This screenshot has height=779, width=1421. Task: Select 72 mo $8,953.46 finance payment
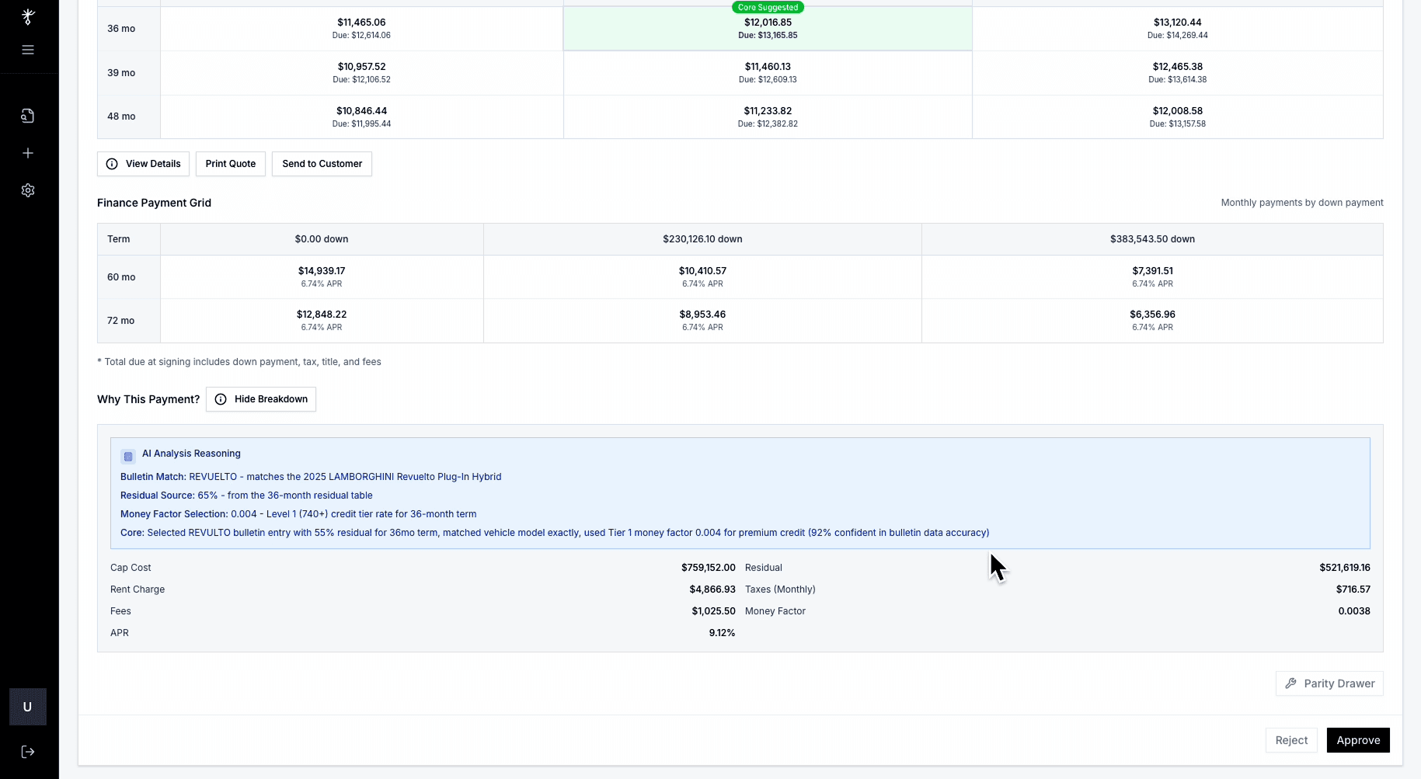pos(702,321)
